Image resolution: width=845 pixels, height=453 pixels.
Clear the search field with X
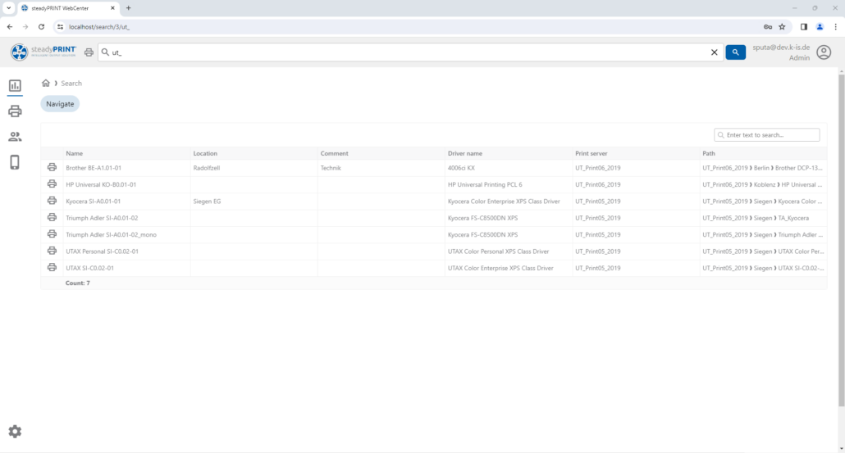click(714, 52)
